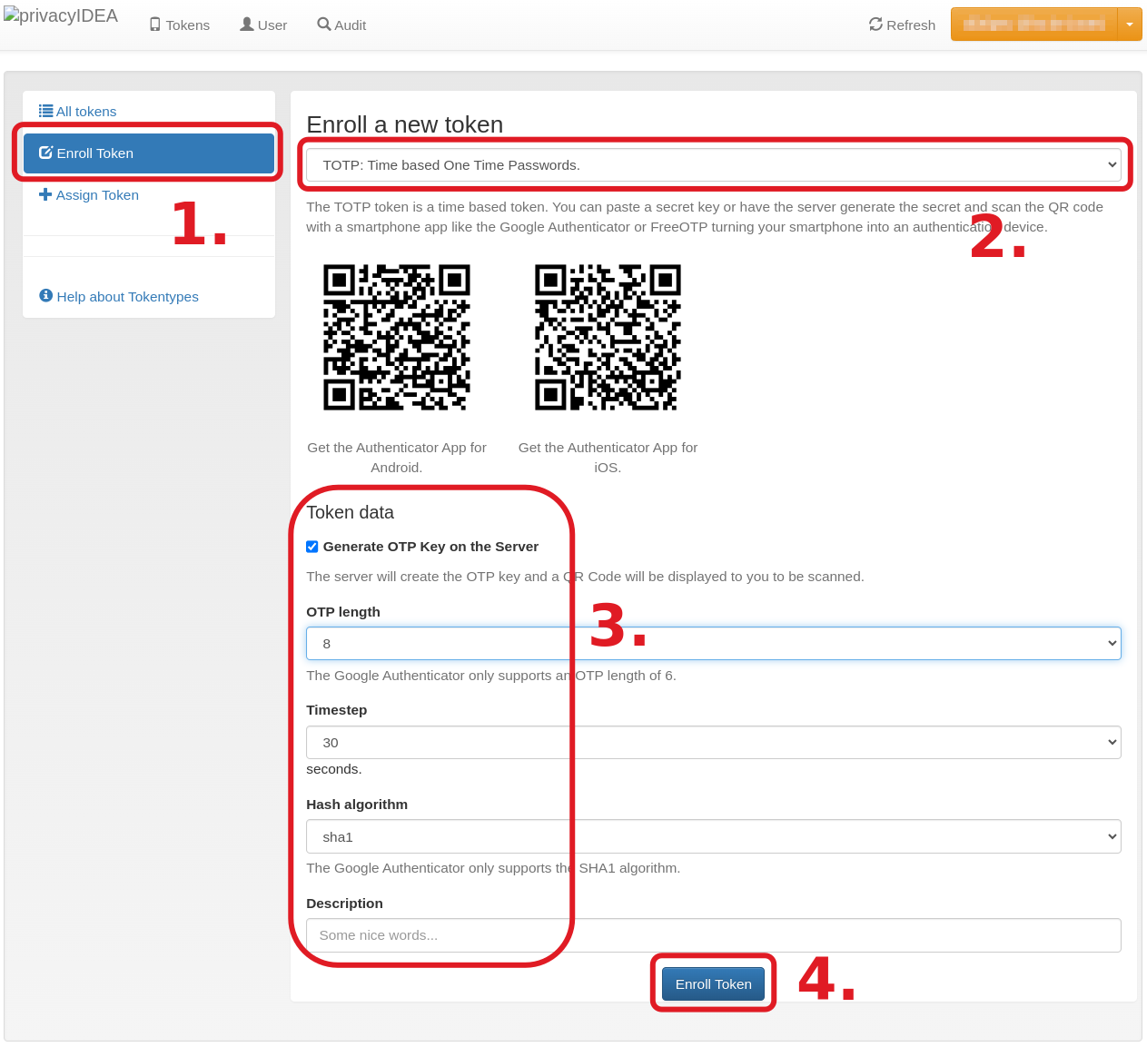
Task: Click the User person icon
Action: (x=246, y=25)
